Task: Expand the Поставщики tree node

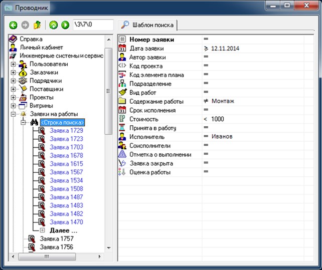Action: click(x=13, y=89)
